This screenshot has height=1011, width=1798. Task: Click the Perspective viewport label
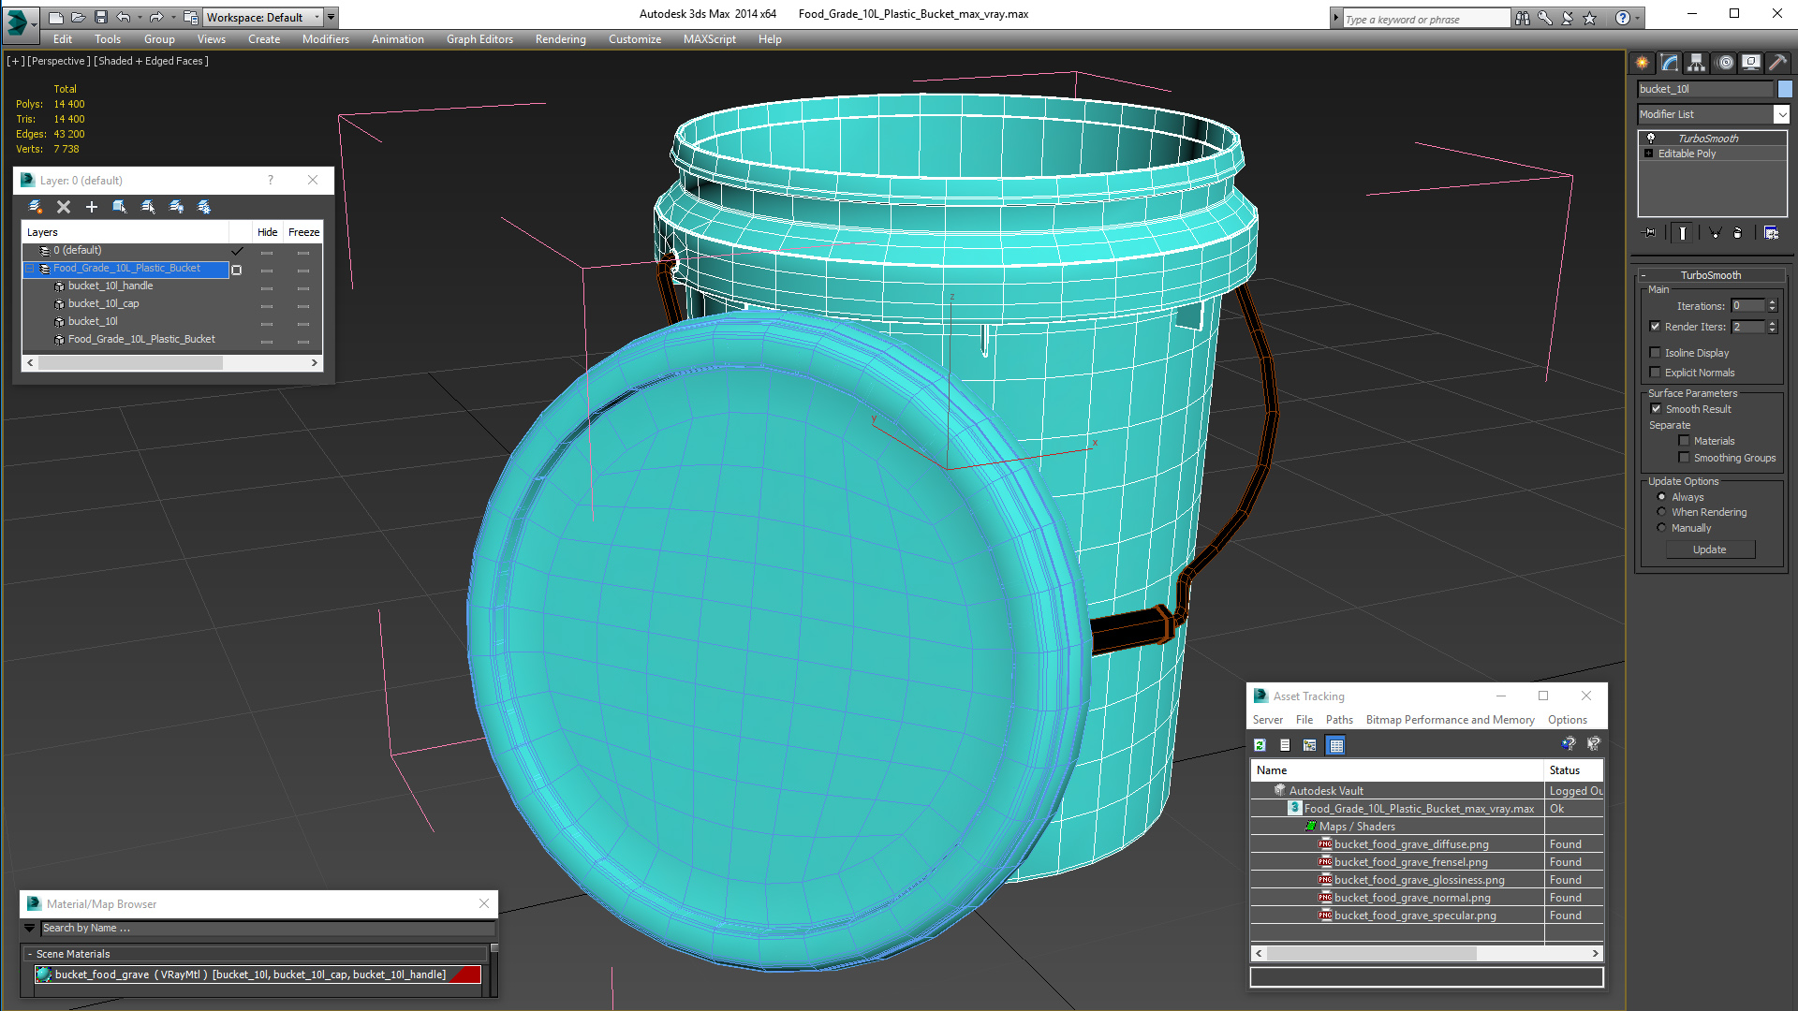tap(59, 61)
